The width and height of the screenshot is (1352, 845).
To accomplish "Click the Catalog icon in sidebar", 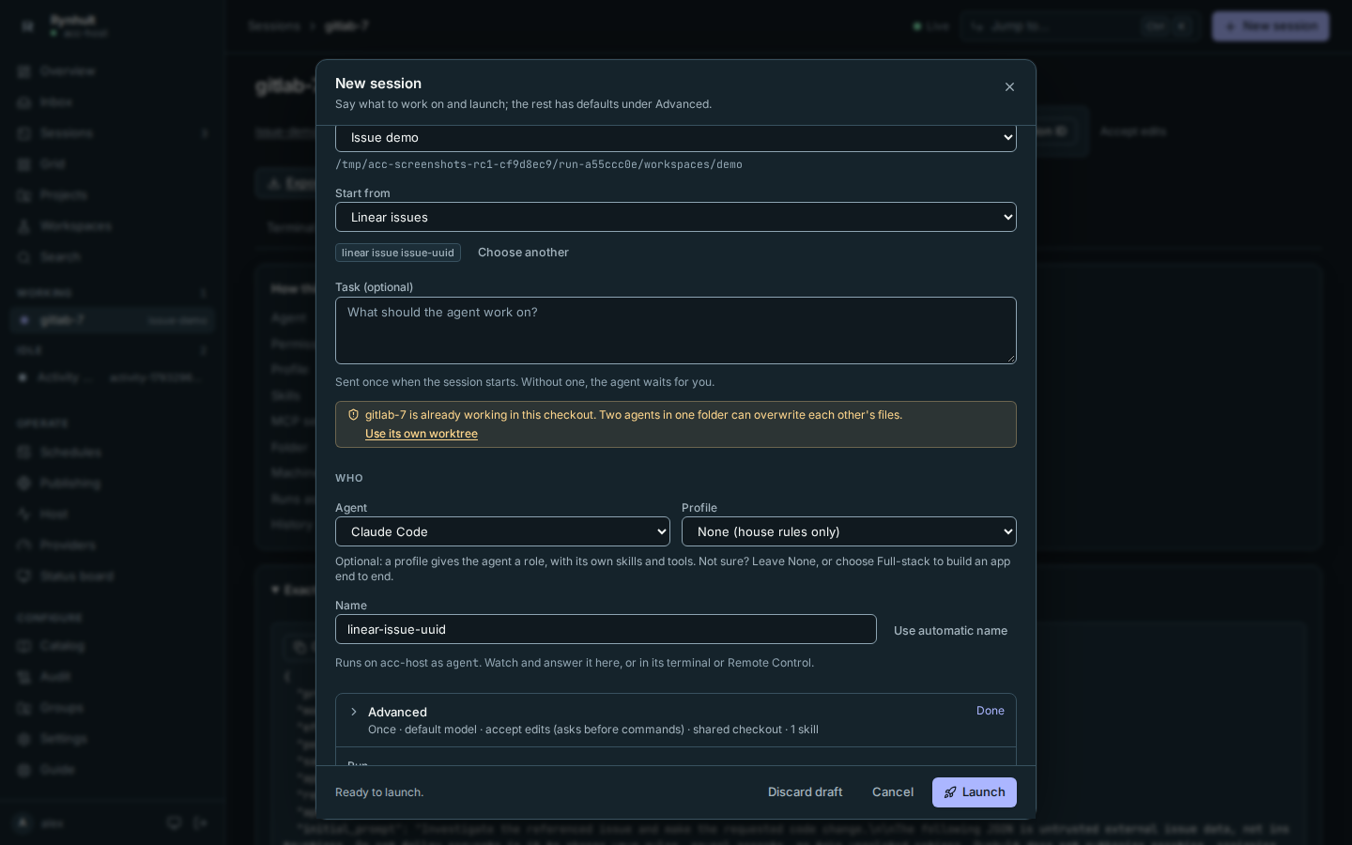I will (24, 646).
